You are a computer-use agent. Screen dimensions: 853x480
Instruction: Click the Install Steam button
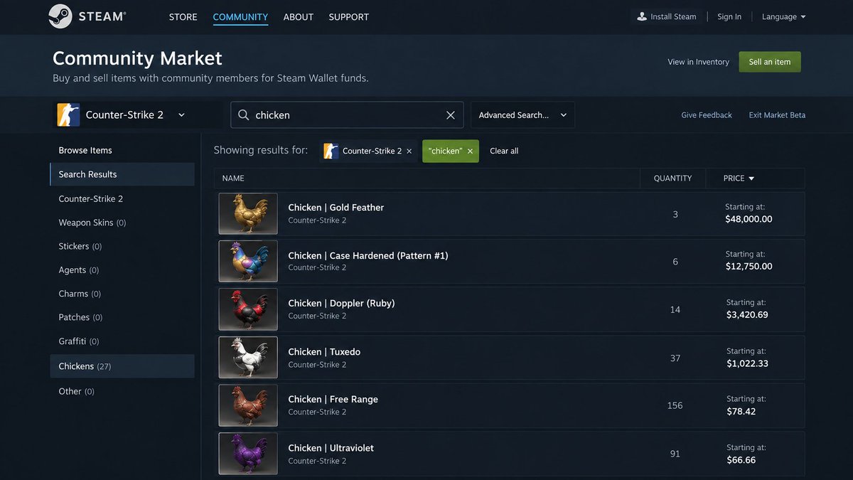[667, 16]
